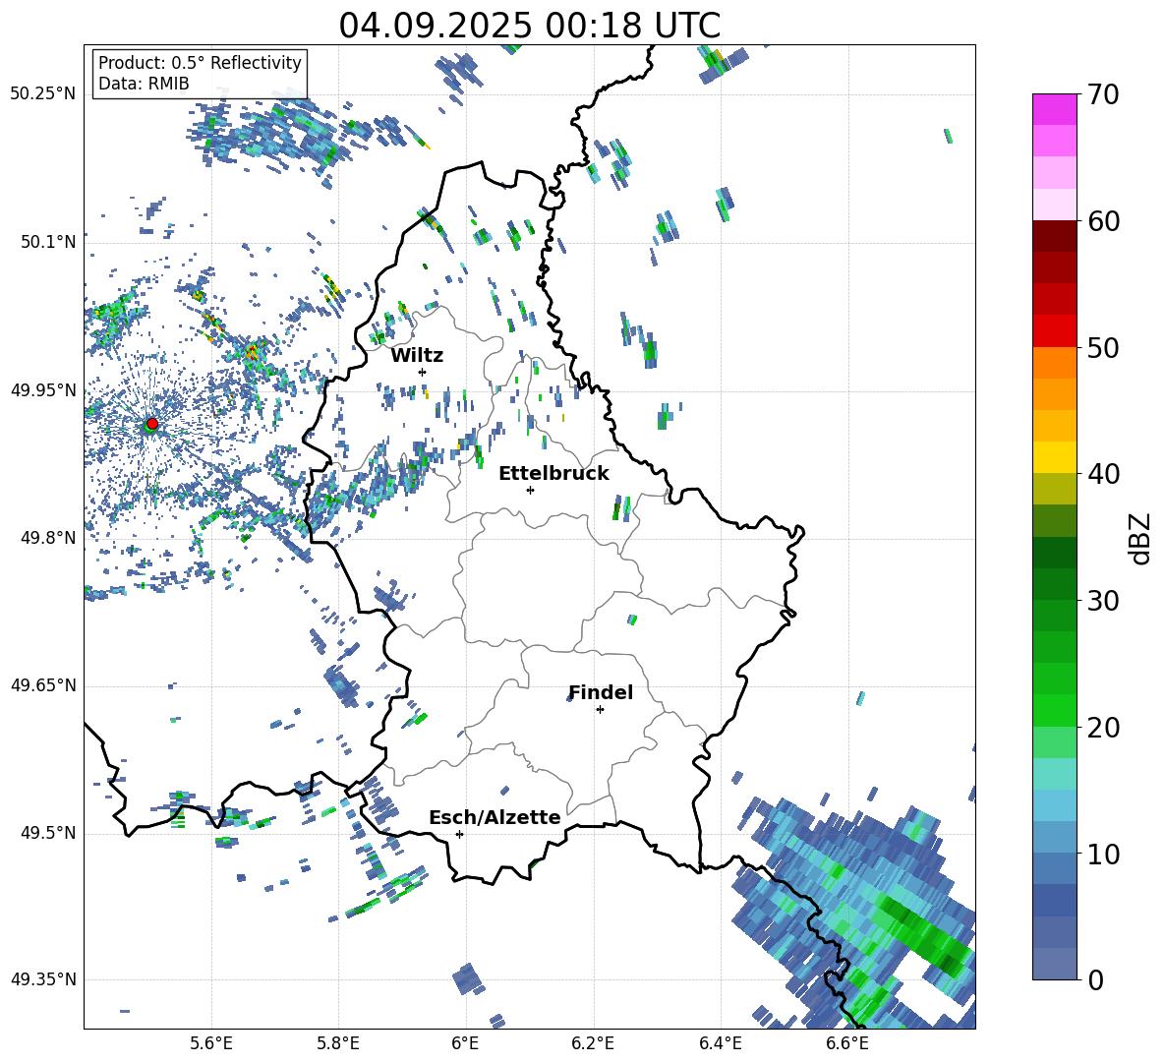Click the colorbar tick label 10
The image size is (1164, 1063).
click(1103, 855)
